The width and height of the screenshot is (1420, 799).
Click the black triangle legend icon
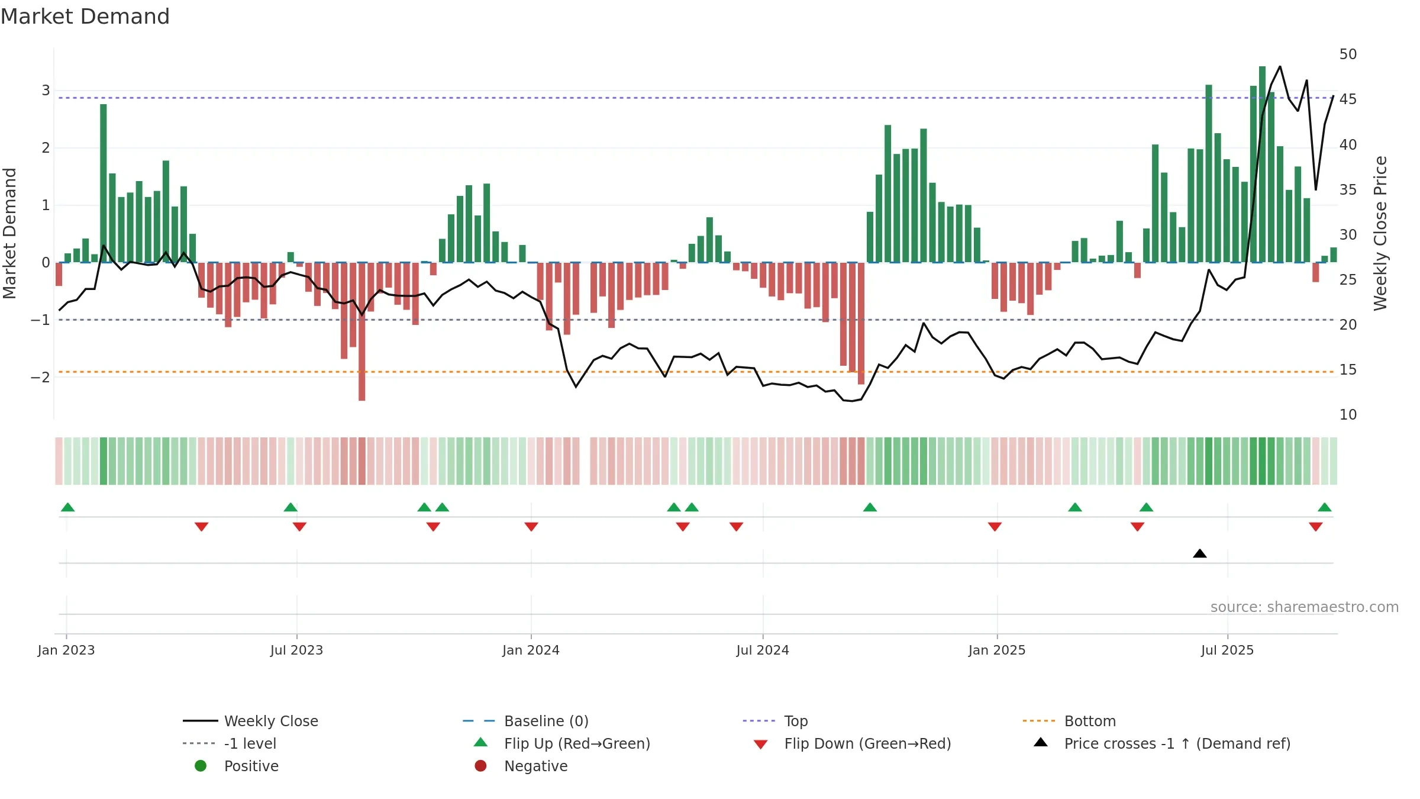pyautogui.click(x=1041, y=742)
